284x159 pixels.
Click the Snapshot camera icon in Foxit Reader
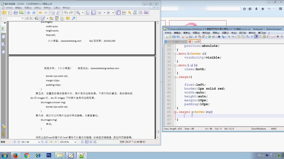pyautogui.click(x=146, y=12)
